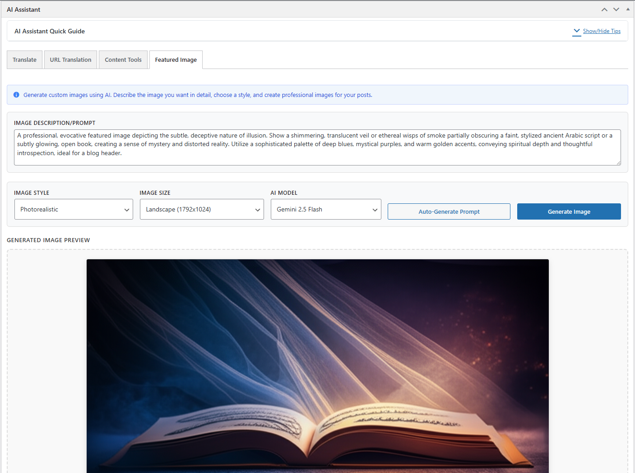Collapse AI Assistant panel triangle toggle
The height and width of the screenshot is (473, 635).
coord(628,9)
